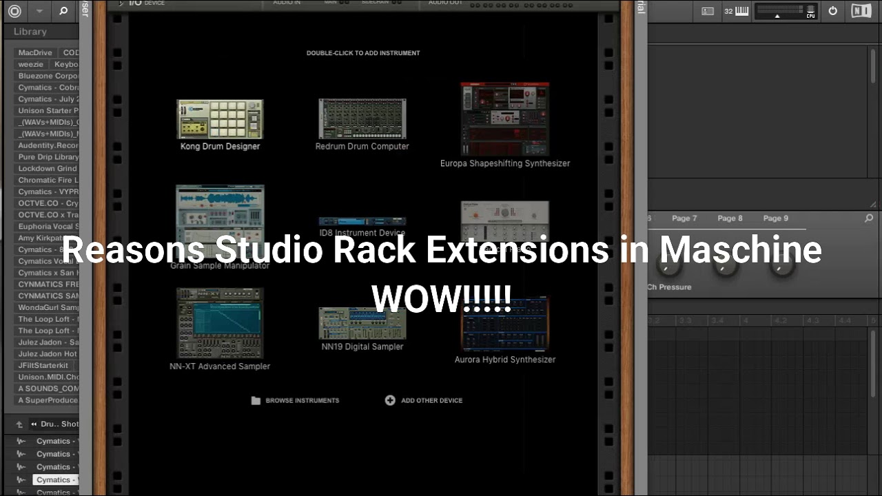Click the Library header label

pyautogui.click(x=30, y=32)
